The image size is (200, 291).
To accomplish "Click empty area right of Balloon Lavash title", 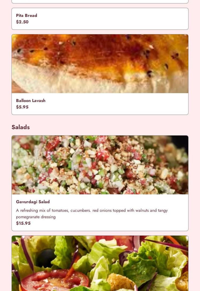I will [117, 101].
